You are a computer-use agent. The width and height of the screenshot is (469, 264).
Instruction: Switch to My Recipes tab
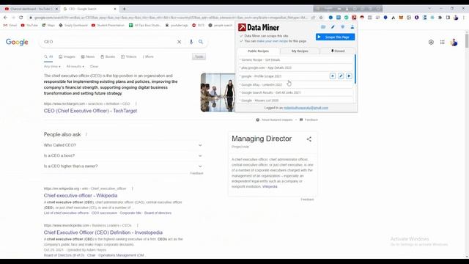tap(300, 51)
